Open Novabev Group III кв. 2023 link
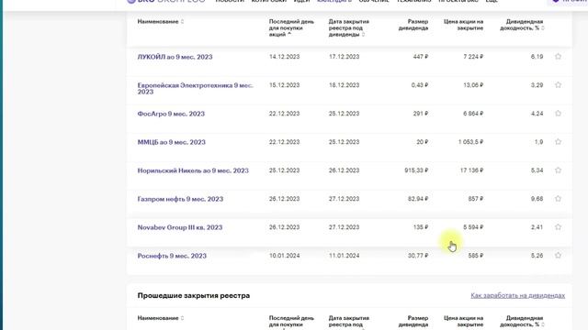Viewport: 588px width, 330px height. coord(180,227)
